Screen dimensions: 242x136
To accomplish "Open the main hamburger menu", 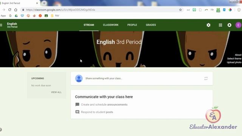I will tap(1, 25).
